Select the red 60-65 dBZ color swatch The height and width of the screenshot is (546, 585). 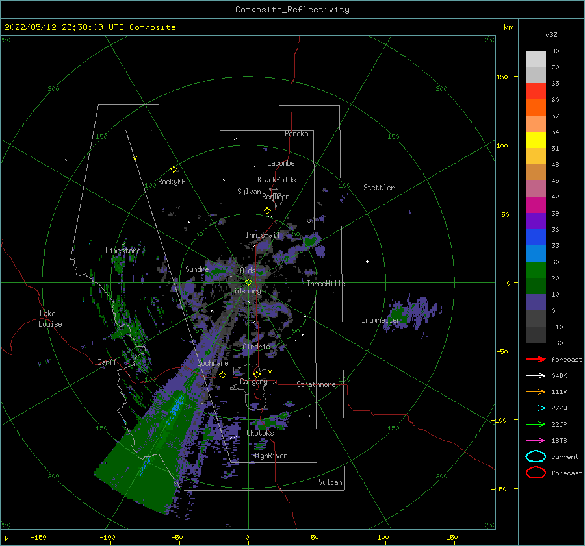(x=536, y=92)
